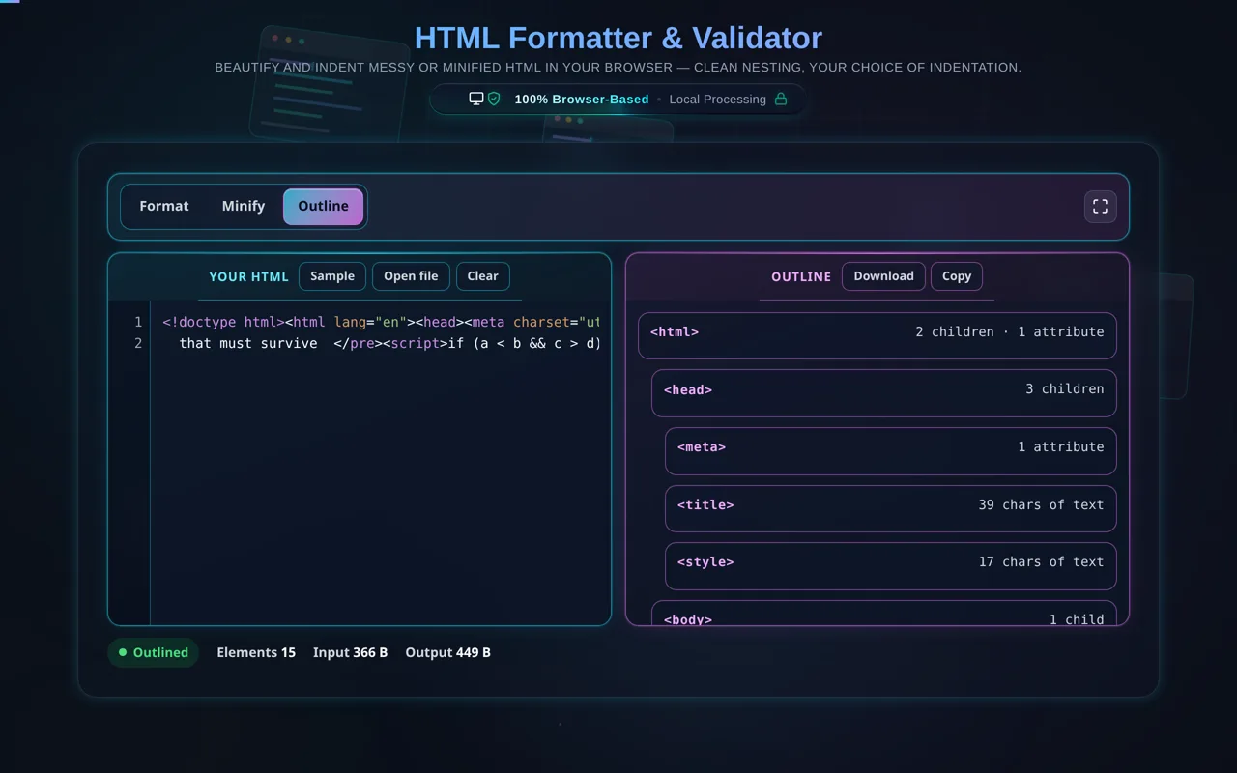Select the Outline tab

pyautogui.click(x=323, y=207)
